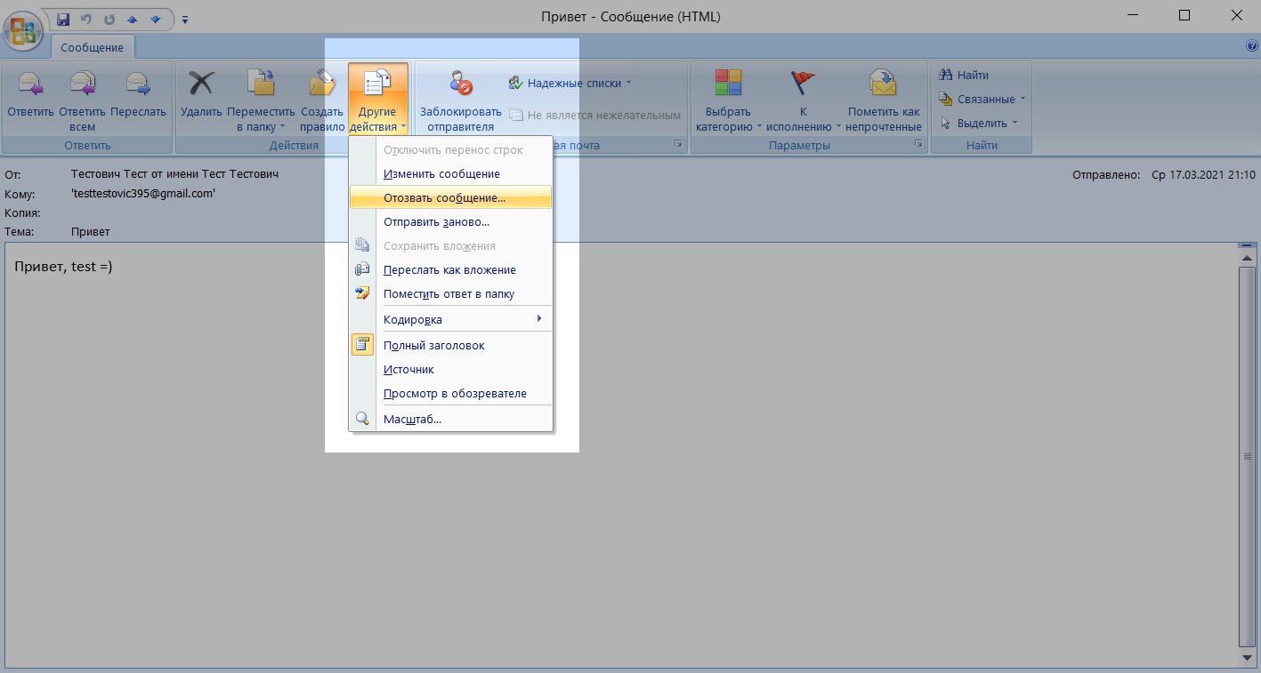The width and height of the screenshot is (1261, 673).
Task: Click the Reply All (Ответить всем) icon
Action: click(x=82, y=84)
